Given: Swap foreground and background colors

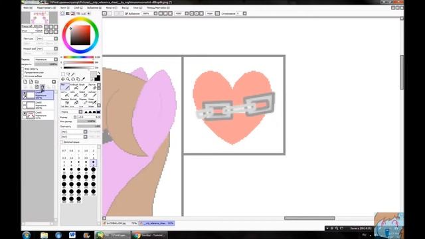Looking at the screenshot, I should (x=98, y=73).
